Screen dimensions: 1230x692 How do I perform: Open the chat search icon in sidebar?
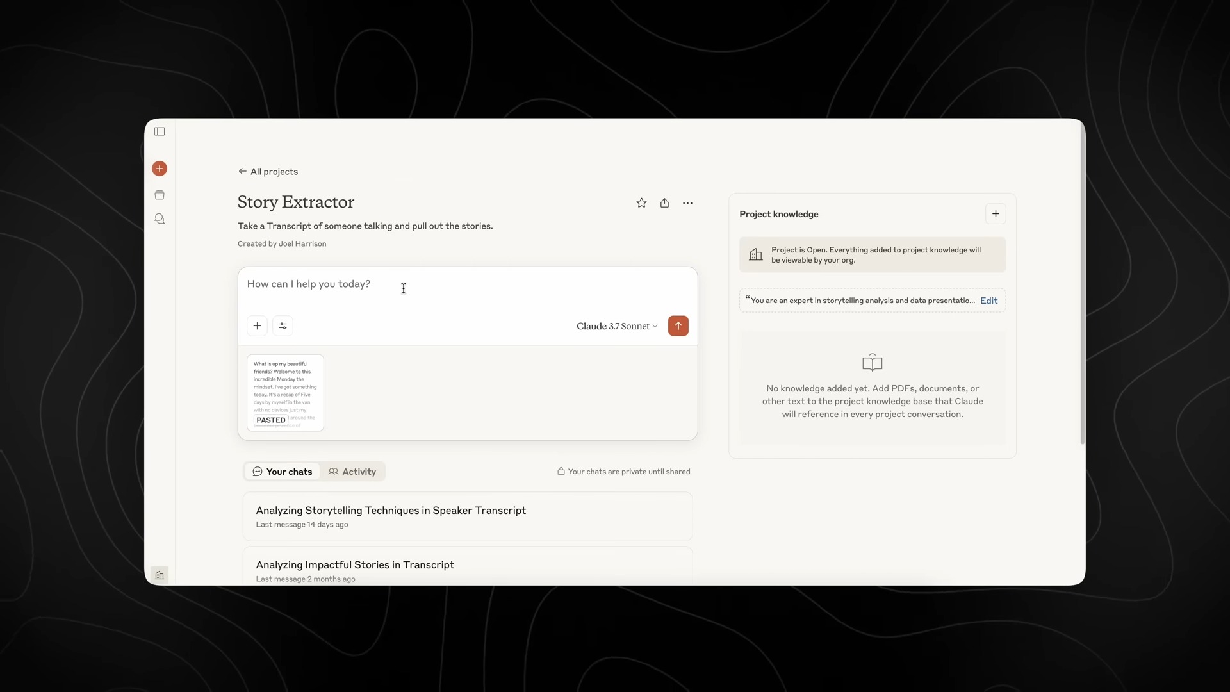click(x=160, y=219)
